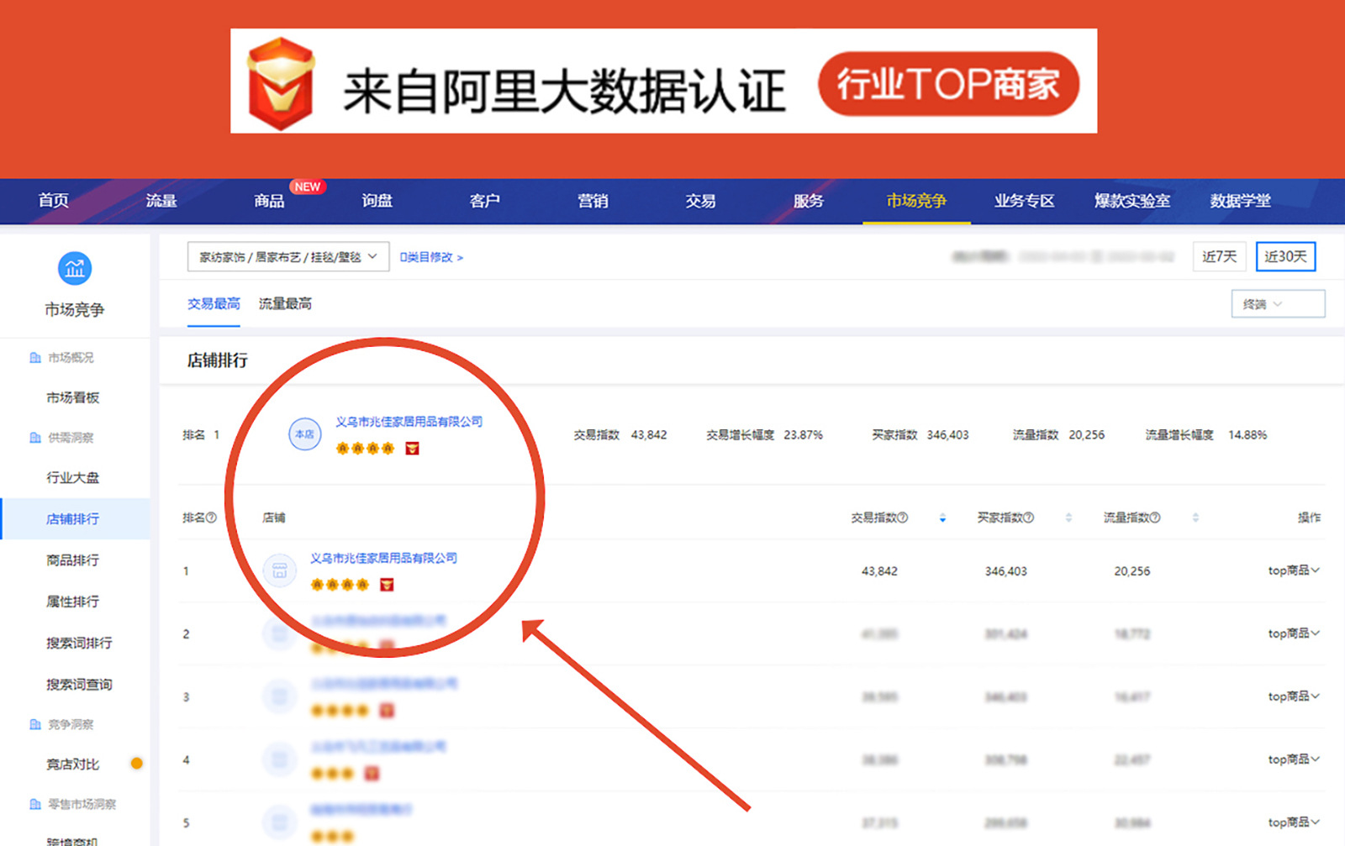
Task: Open the 家纺家饰 category dropdown
Action: pos(288,257)
